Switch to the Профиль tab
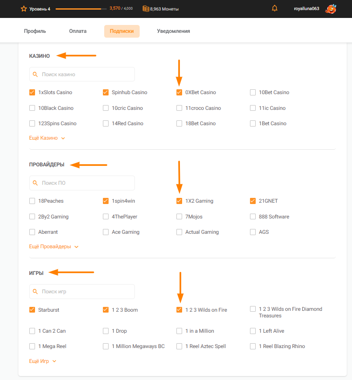The image size is (352, 380). point(35,31)
